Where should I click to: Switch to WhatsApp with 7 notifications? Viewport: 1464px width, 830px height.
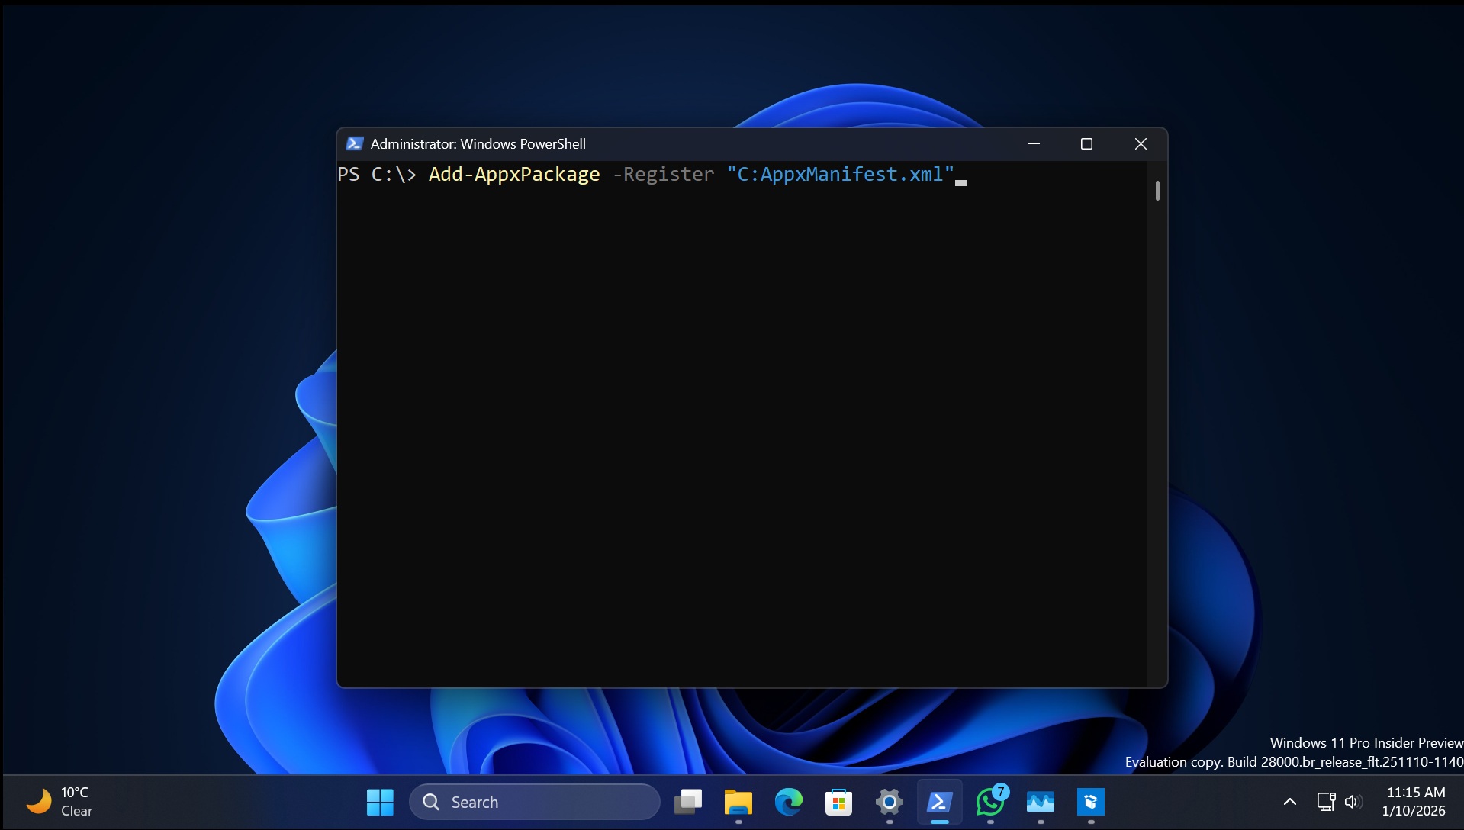(990, 802)
